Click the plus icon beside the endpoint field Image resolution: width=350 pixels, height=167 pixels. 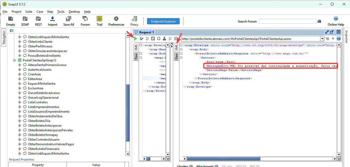(x=333, y=39)
